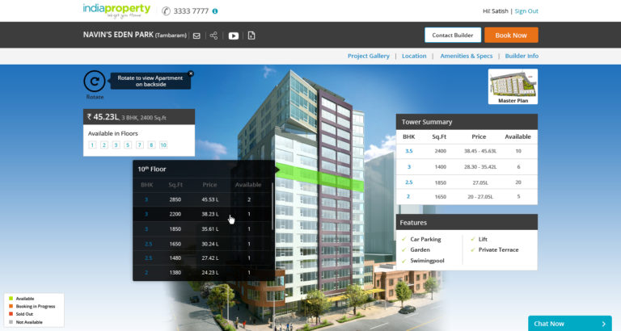Click the 2.5 BHK link in Tower Summary
This screenshot has height=331, width=621.
pos(408,182)
